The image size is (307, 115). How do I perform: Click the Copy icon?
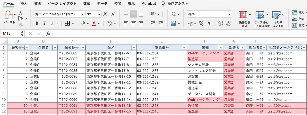pos(20,19)
